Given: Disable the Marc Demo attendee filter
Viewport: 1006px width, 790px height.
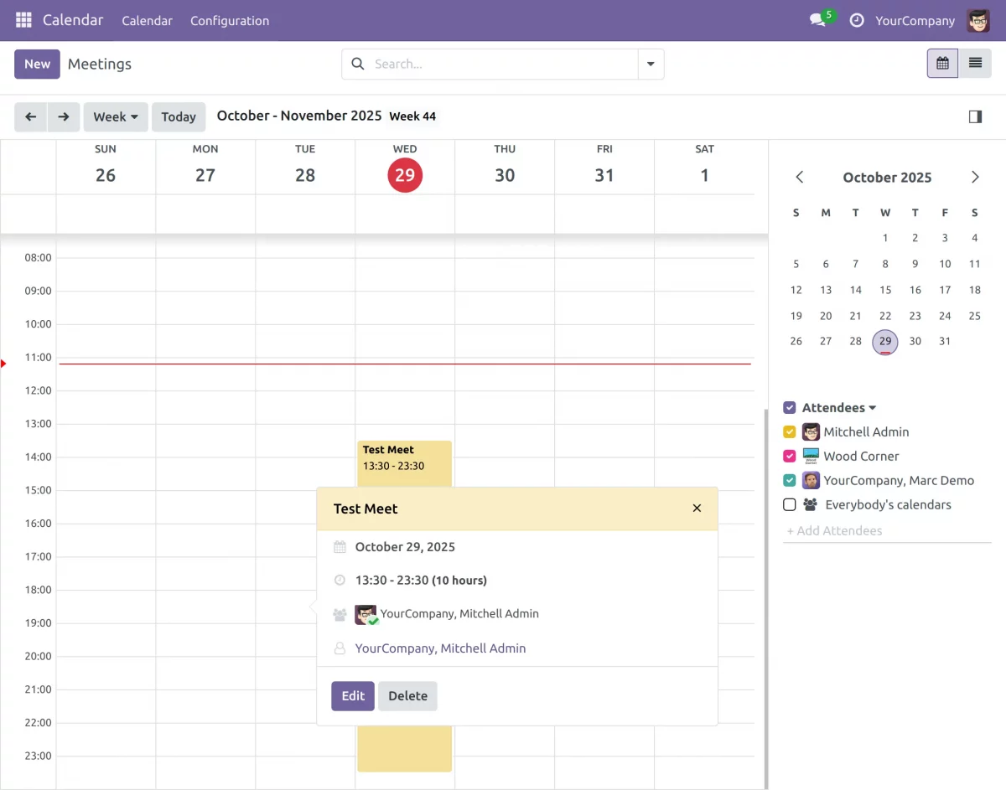Looking at the screenshot, I should pos(789,480).
